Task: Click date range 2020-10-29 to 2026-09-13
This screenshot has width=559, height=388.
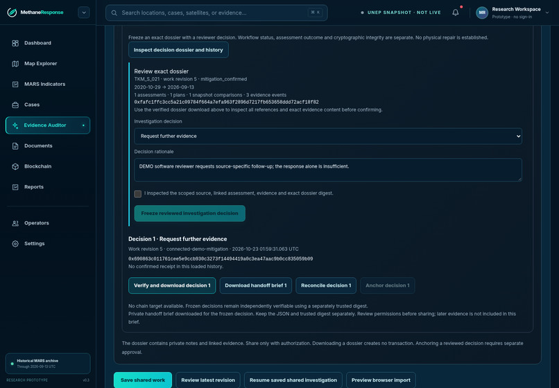Action: tap(164, 87)
